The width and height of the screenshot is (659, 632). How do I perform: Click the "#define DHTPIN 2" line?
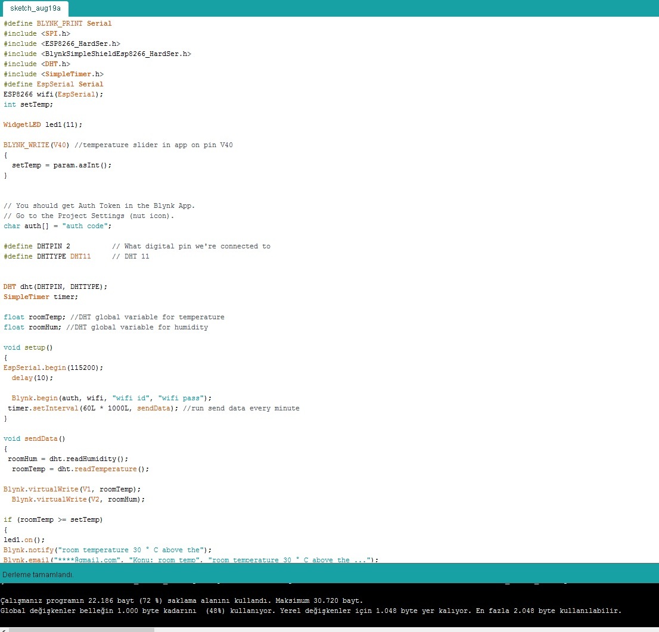click(x=37, y=246)
